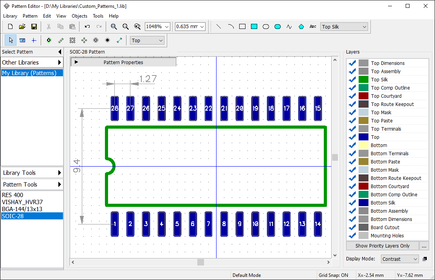Open the Library menu
This screenshot has height=280, width=435.
coord(10,16)
